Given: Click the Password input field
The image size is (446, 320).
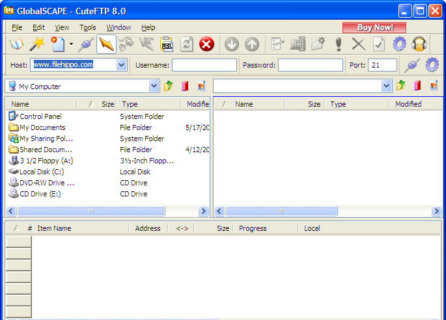Looking at the screenshot, I should (x=311, y=65).
